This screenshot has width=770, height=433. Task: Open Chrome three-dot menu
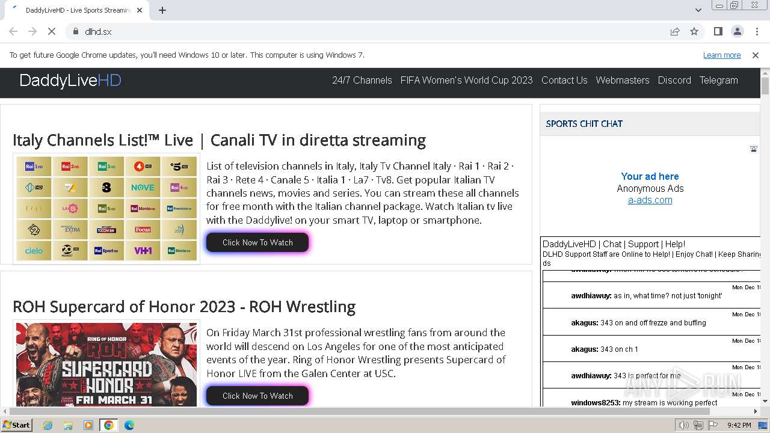pyautogui.click(x=756, y=31)
